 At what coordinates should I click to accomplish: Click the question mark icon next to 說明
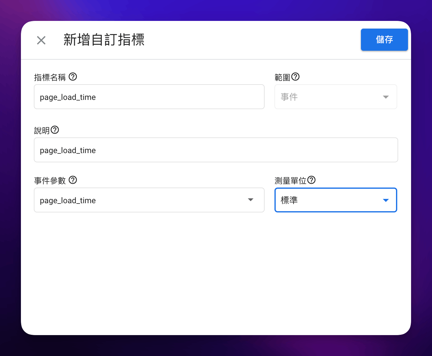point(55,130)
